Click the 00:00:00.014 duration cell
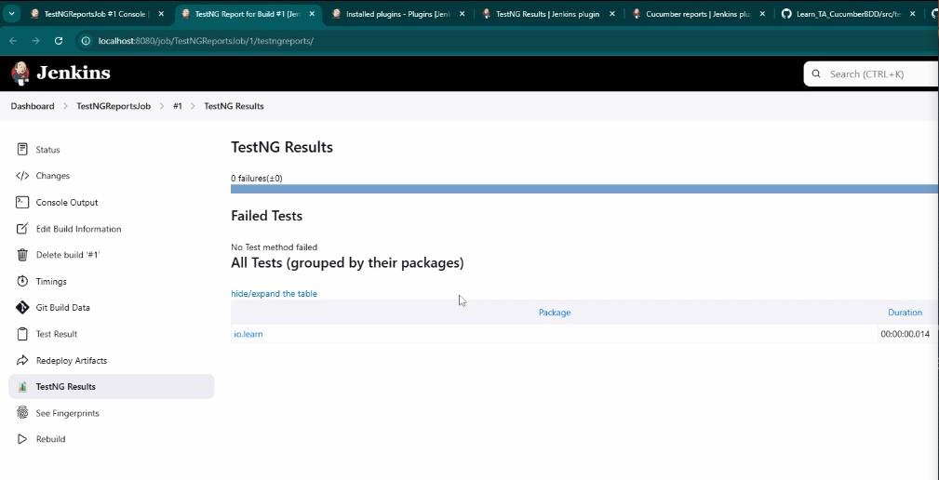 pos(905,334)
